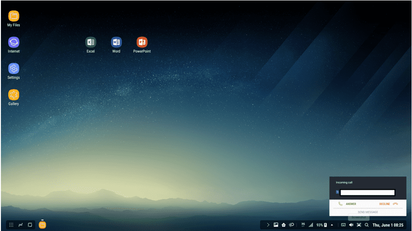Click Send Message in call popup
This screenshot has height=231, width=412.
pyautogui.click(x=368, y=212)
